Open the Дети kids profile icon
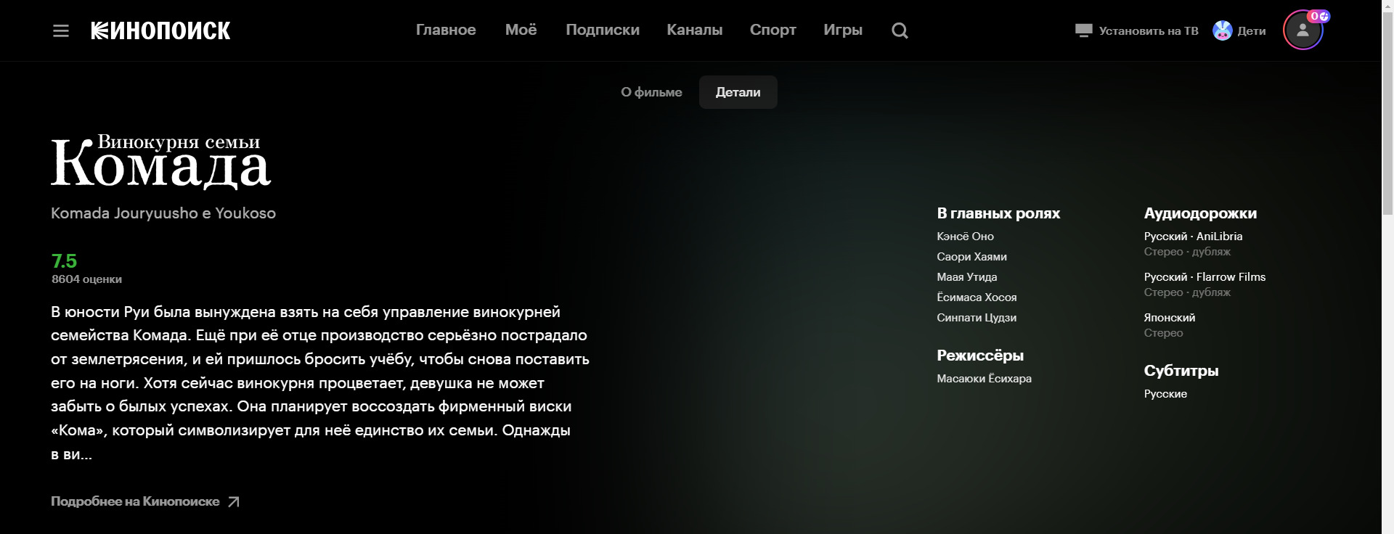 click(1223, 30)
